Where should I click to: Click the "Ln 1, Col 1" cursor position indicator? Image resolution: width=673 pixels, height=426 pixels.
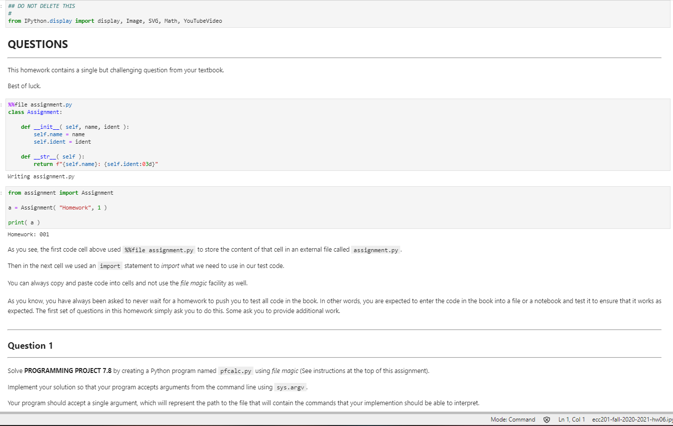coord(571,419)
